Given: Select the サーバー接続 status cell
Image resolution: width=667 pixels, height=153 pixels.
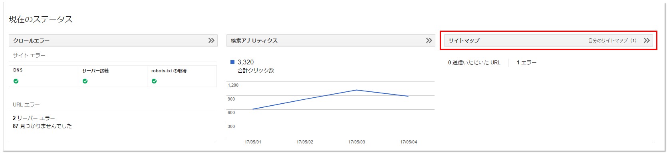Looking at the screenshot, I should pyautogui.click(x=113, y=76).
